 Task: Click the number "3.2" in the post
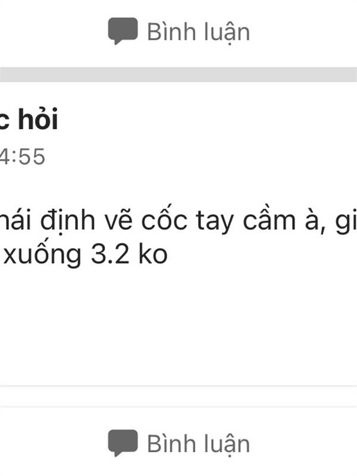tap(110, 254)
